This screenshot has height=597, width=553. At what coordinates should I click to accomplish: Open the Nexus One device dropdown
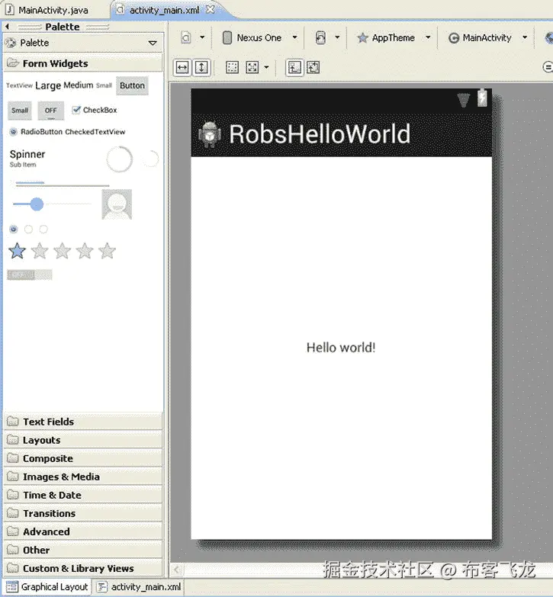click(258, 37)
